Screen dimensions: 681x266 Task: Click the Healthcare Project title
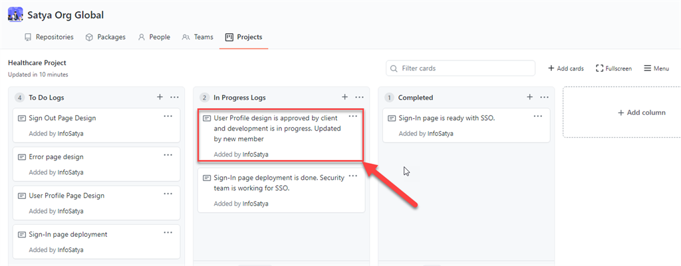[x=37, y=63]
